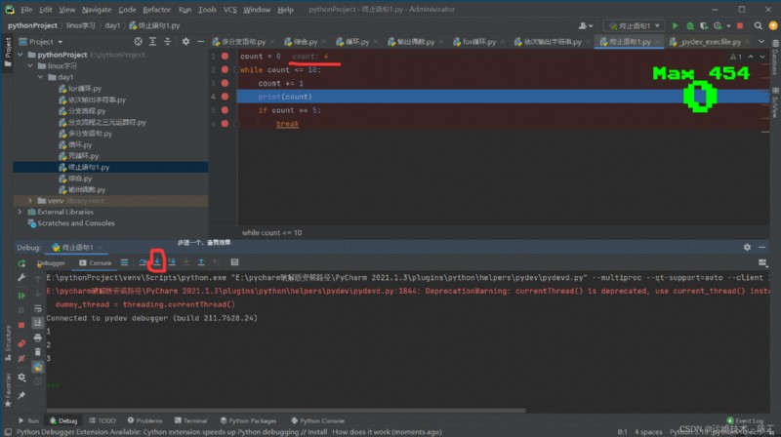The width and height of the screenshot is (781, 437).
Task: Open the Structure side panel
Action: coord(8,343)
